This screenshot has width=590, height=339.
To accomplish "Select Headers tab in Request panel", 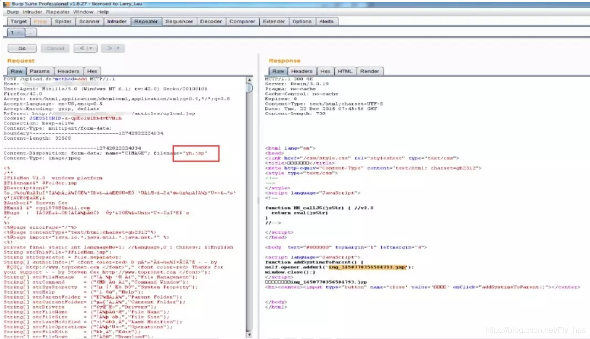I will point(68,71).
